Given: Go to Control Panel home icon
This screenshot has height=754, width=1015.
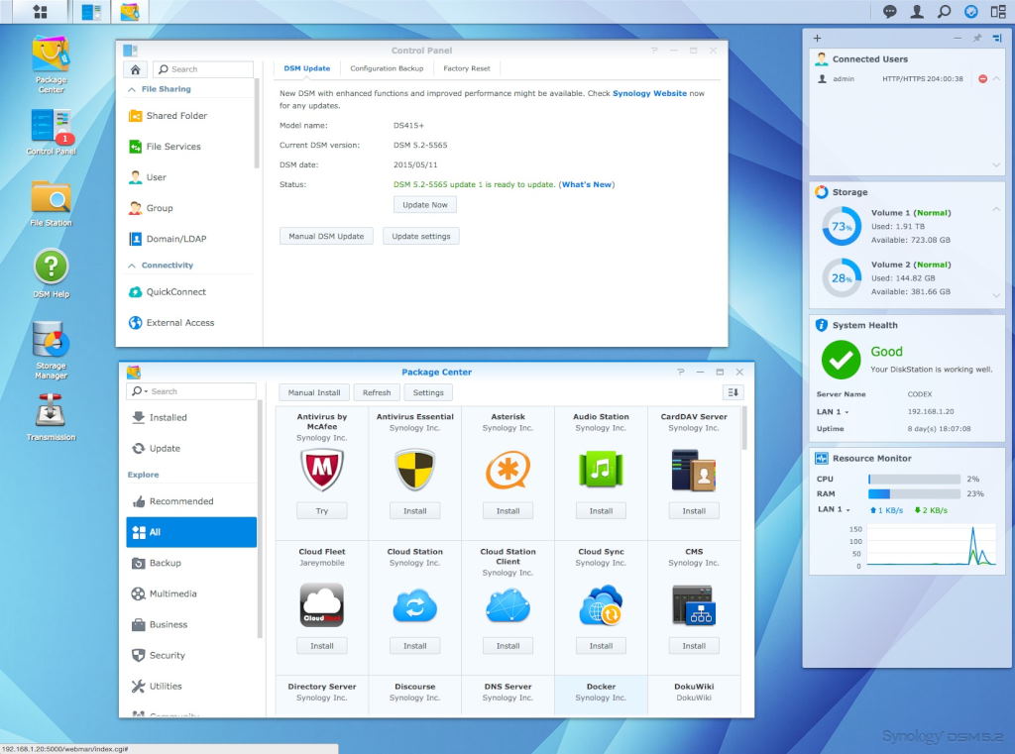Looking at the screenshot, I should click(x=135, y=69).
